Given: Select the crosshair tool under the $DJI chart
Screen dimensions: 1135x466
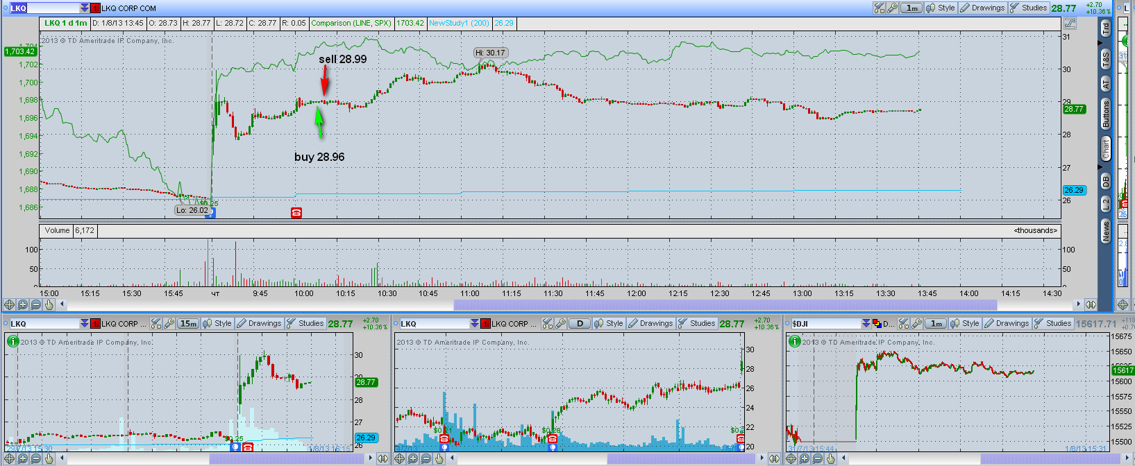Looking at the screenshot, I should [791, 458].
